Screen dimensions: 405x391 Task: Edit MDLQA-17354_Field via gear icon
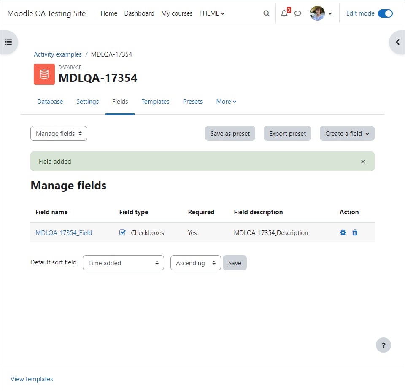point(343,232)
